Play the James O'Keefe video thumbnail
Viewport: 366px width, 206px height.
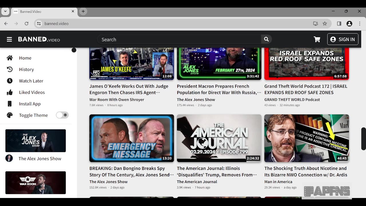132,64
